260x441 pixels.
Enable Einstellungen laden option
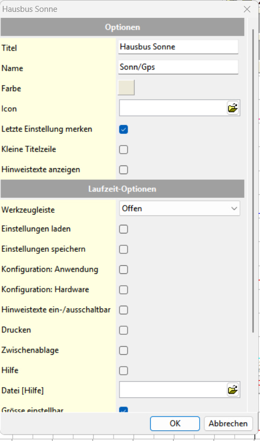click(x=124, y=229)
